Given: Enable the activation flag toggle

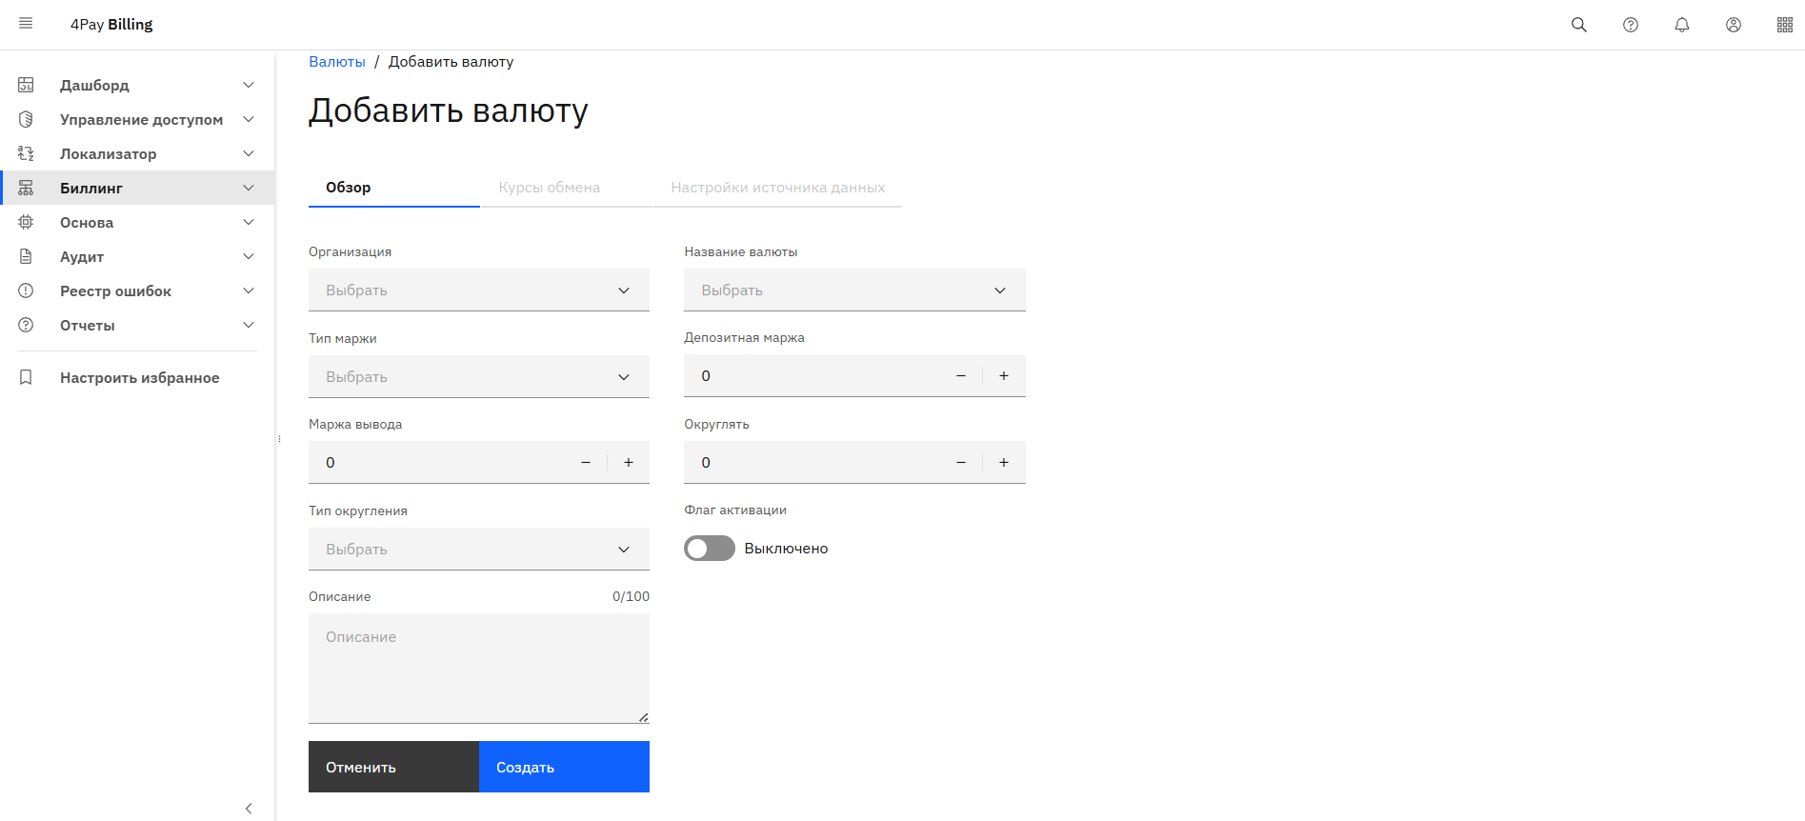Looking at the screenshot, I should tap(710, 549).
